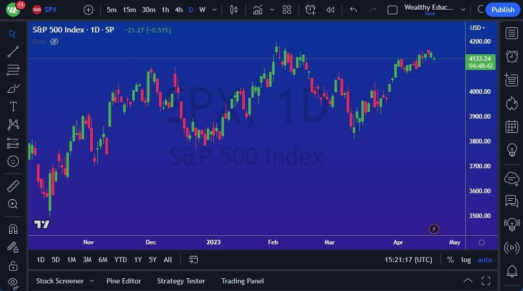
Task: Switch to the weekly W interval
Action: (202, 10)
